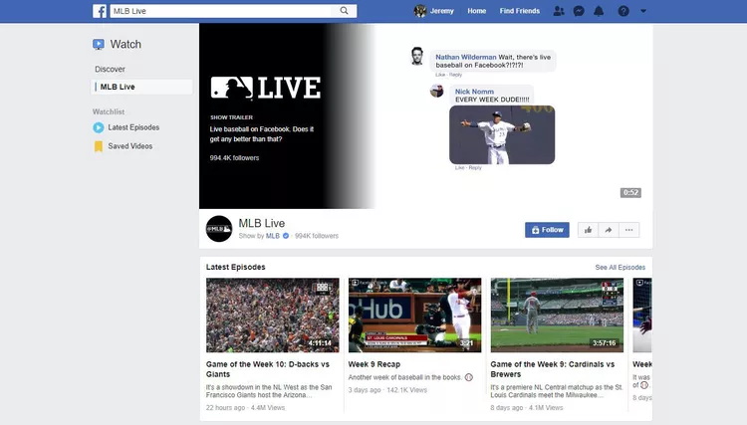Image resolution: width=747 pixels, height=425 pixels.
Task: Click 0:52 duration badge on trailer
Action: click(x=630, y=193)
